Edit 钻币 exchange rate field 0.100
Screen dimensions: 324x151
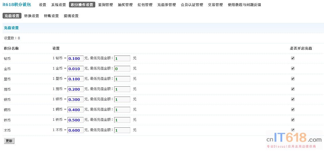76,58
